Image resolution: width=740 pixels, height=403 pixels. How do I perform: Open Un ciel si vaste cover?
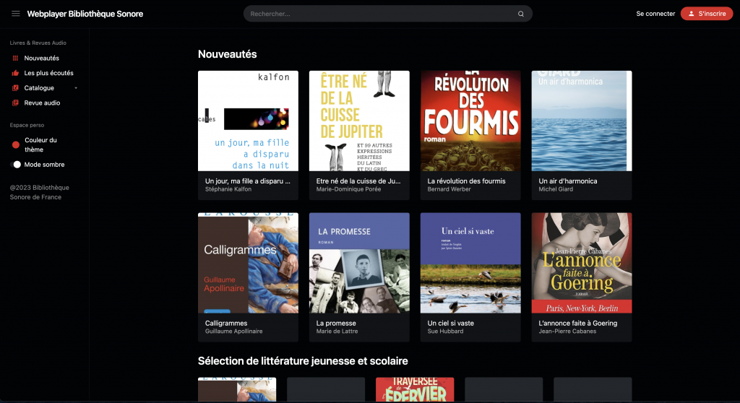click(470, 263)
